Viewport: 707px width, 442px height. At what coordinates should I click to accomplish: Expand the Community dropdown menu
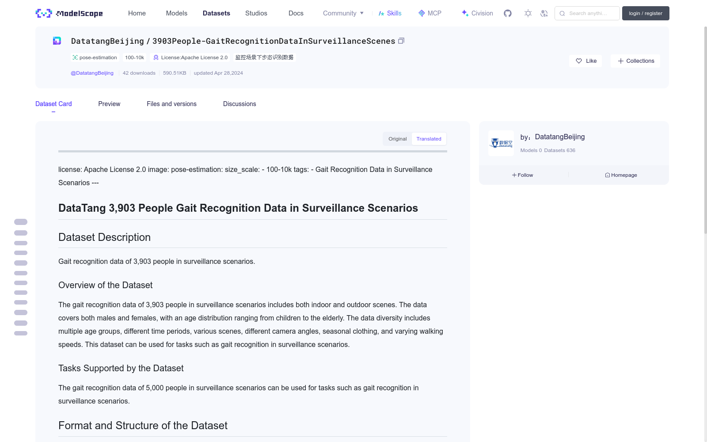tap(343, 13)
